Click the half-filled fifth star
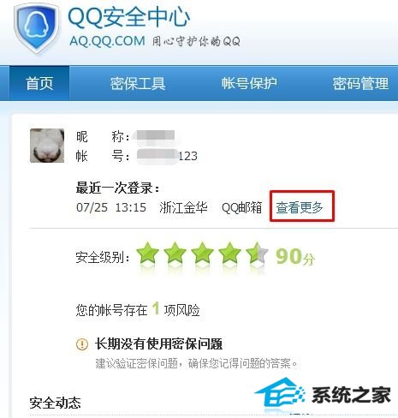This screenshot has width=398, height=418. (x=257, y=253)
